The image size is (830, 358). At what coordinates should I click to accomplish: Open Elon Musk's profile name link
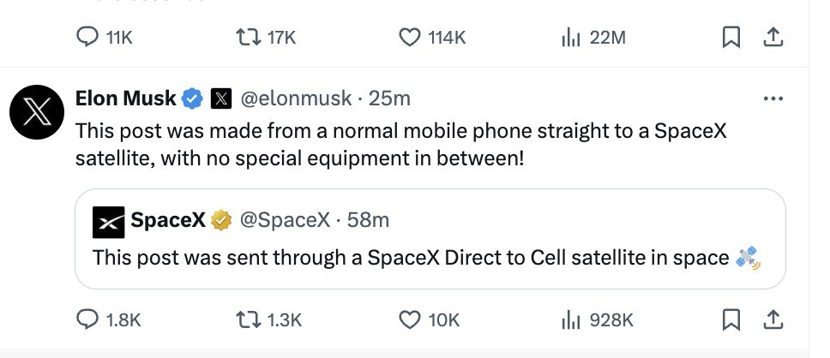click(125, 98)
